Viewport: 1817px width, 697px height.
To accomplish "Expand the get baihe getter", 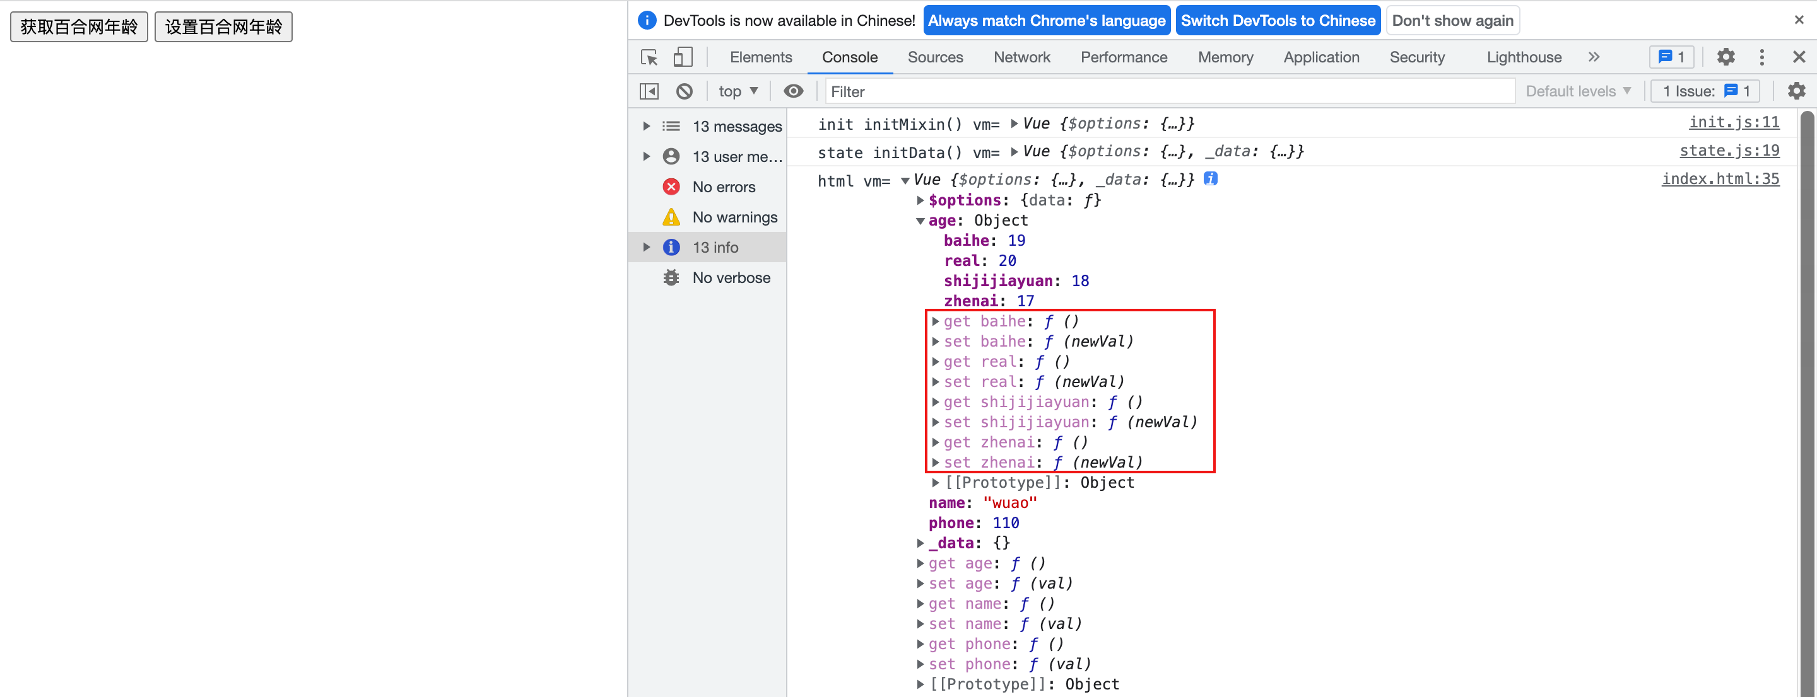I will tap(935, 322).
